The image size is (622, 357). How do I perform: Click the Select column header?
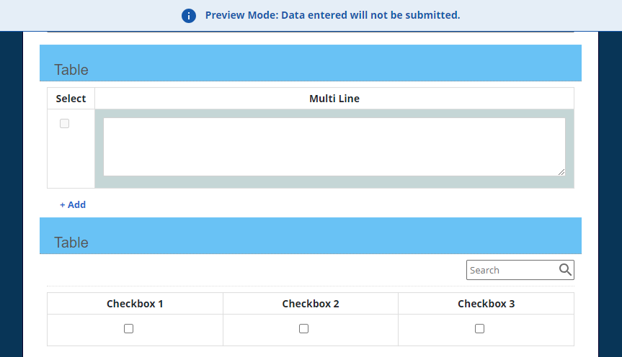coord(71,99)
